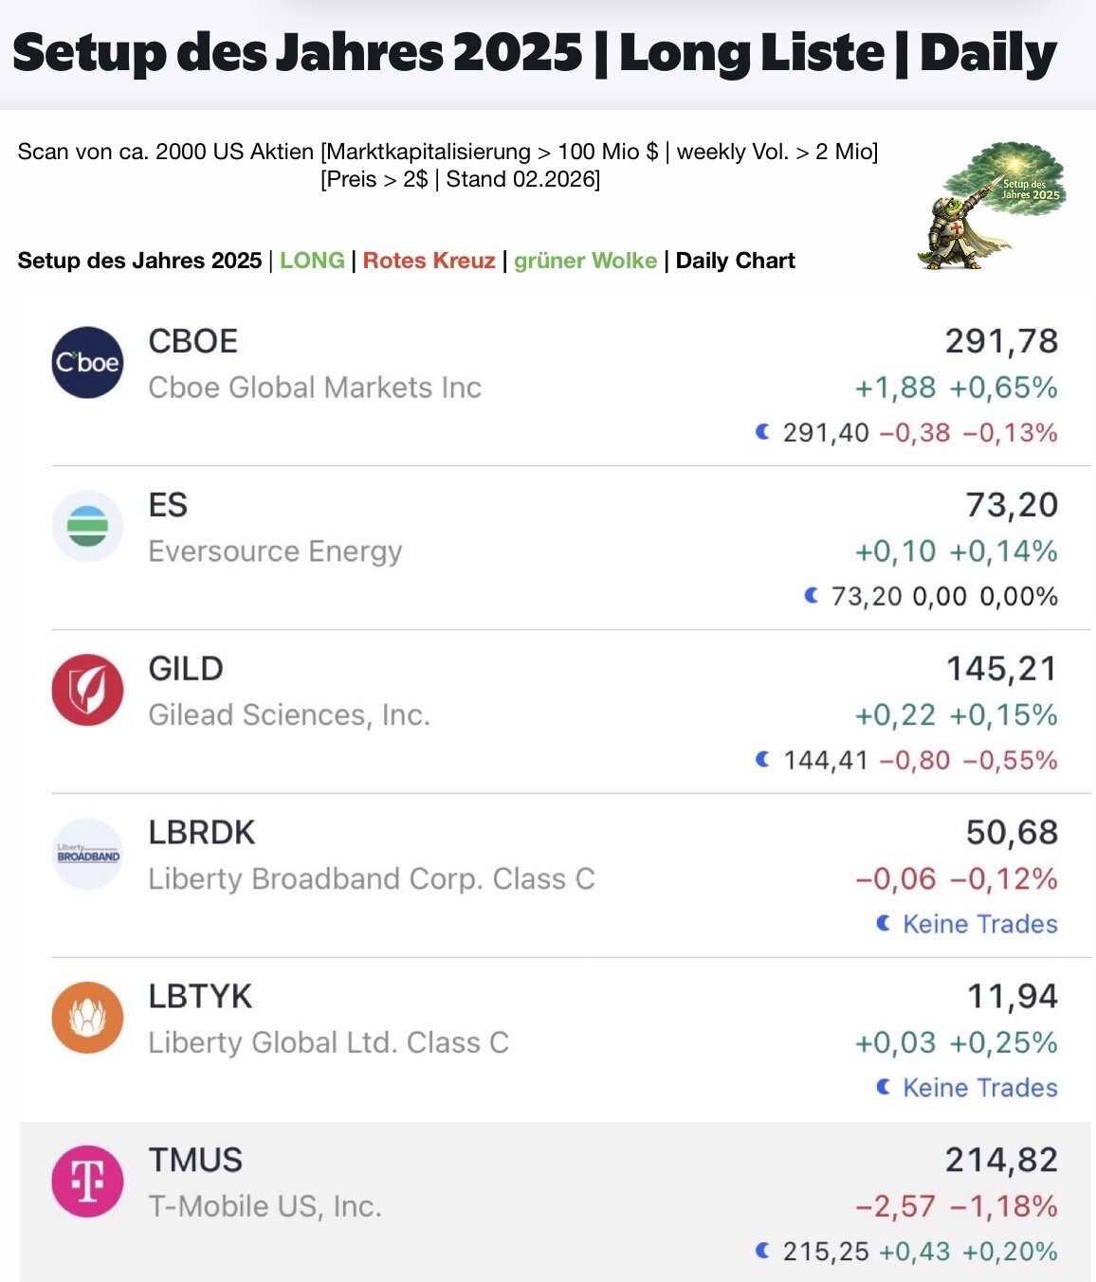Click the Eversource Energy logo icon
The image size is (1096, 1282).
(87, 527)
